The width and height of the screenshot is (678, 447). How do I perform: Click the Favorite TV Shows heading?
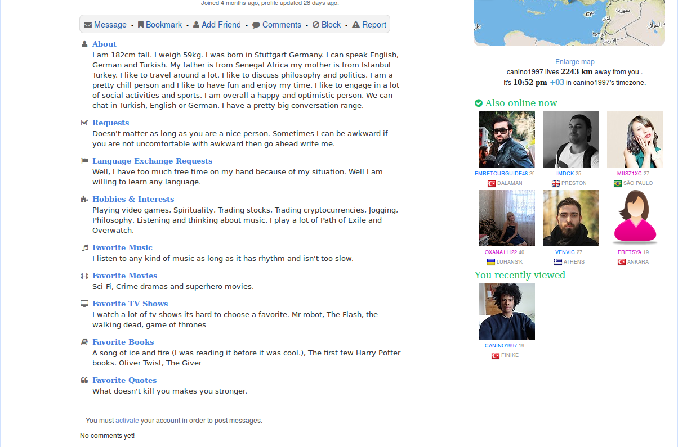[x=130, y=304]
